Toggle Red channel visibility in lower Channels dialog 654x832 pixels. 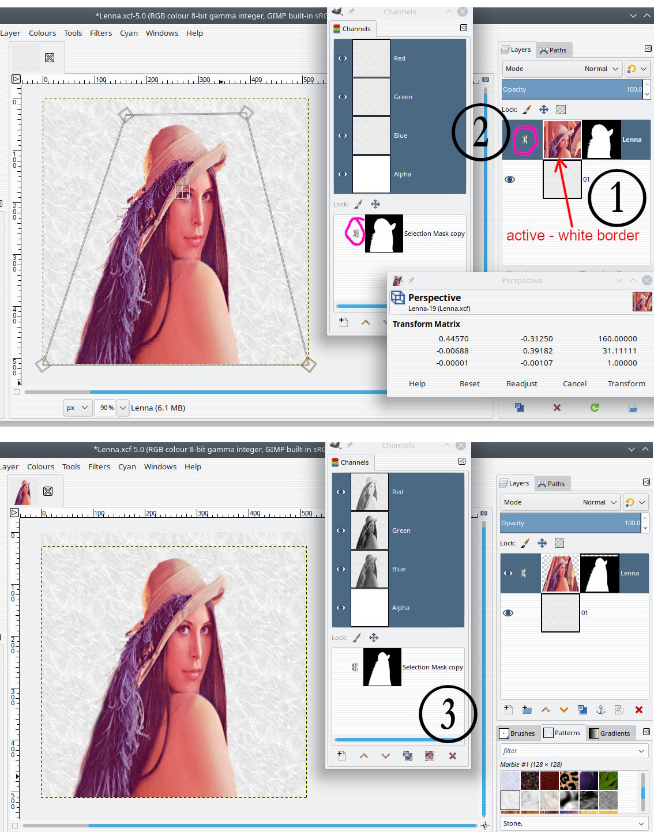tap(341, 492)
